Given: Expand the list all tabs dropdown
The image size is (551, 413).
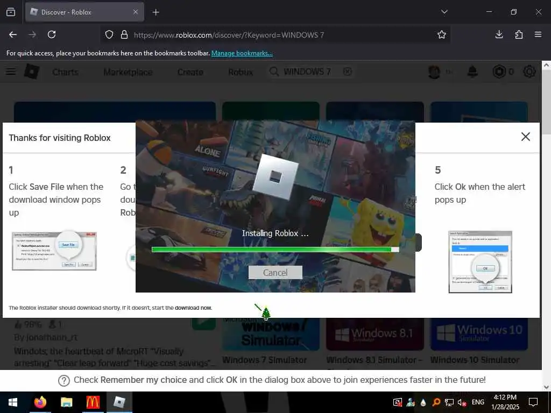Looking at the screenshot, I should tap(444, 12).
